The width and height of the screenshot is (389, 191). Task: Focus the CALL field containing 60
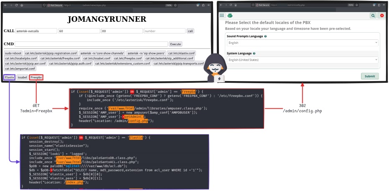pyautogui.click(x=79, y=31)
